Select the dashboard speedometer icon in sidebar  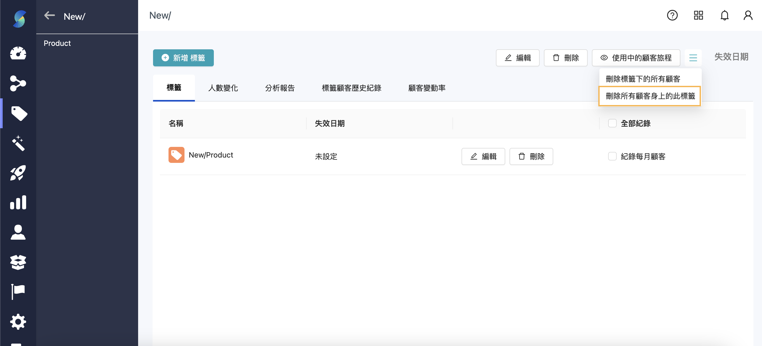[18, 54]
